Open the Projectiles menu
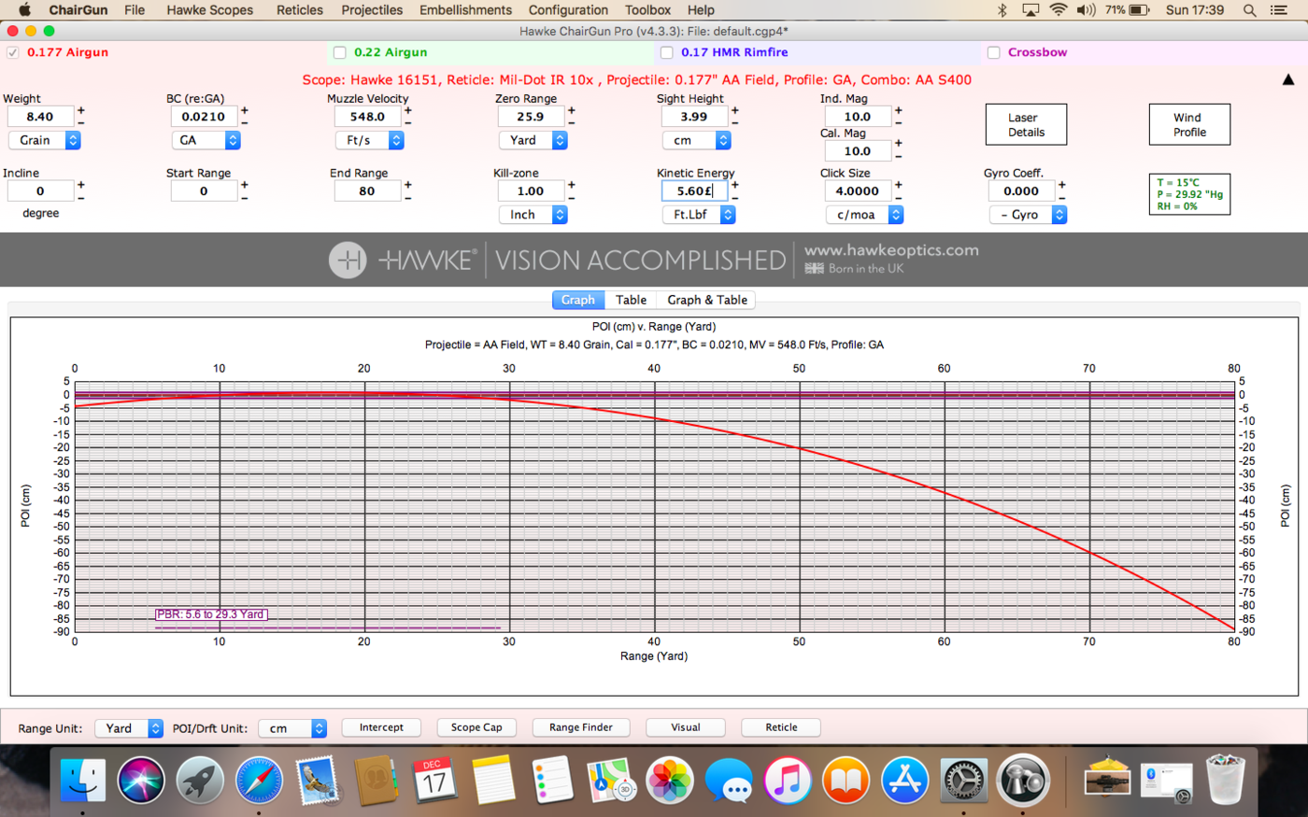 (372, 10)
